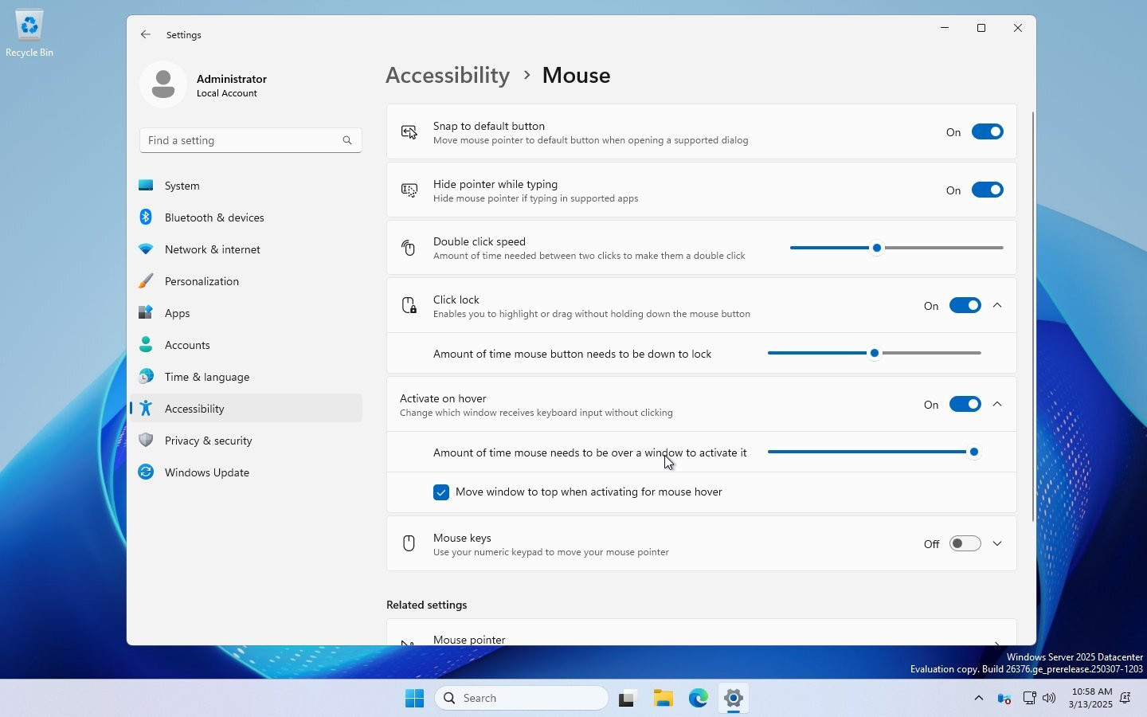Viewport: 1147px width, 717px height.
Task: Click the Network & internet wifi icon
Action: pyautogui.click(x=146, y=249)
